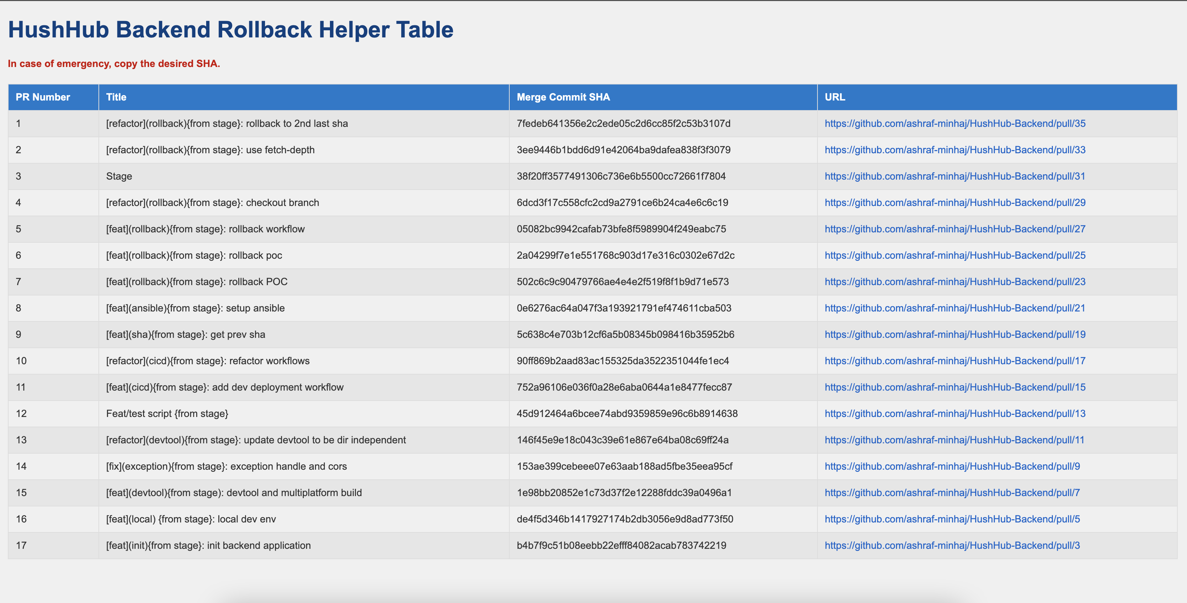
Task: Open the pull/23 GitHub link
Action: (955, 282)
